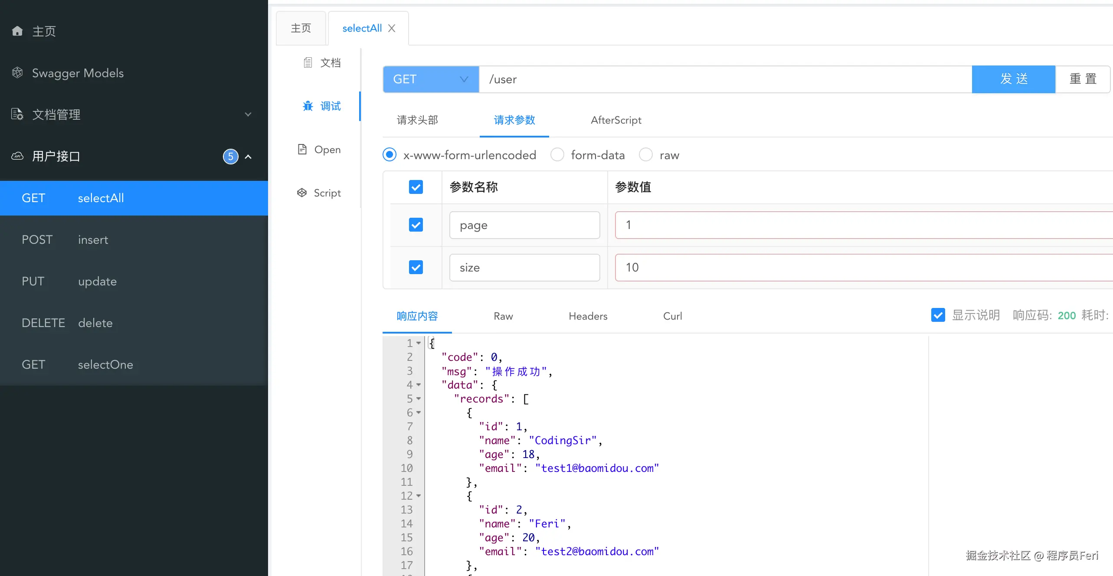Click the Script box icon

click(302, 193)
